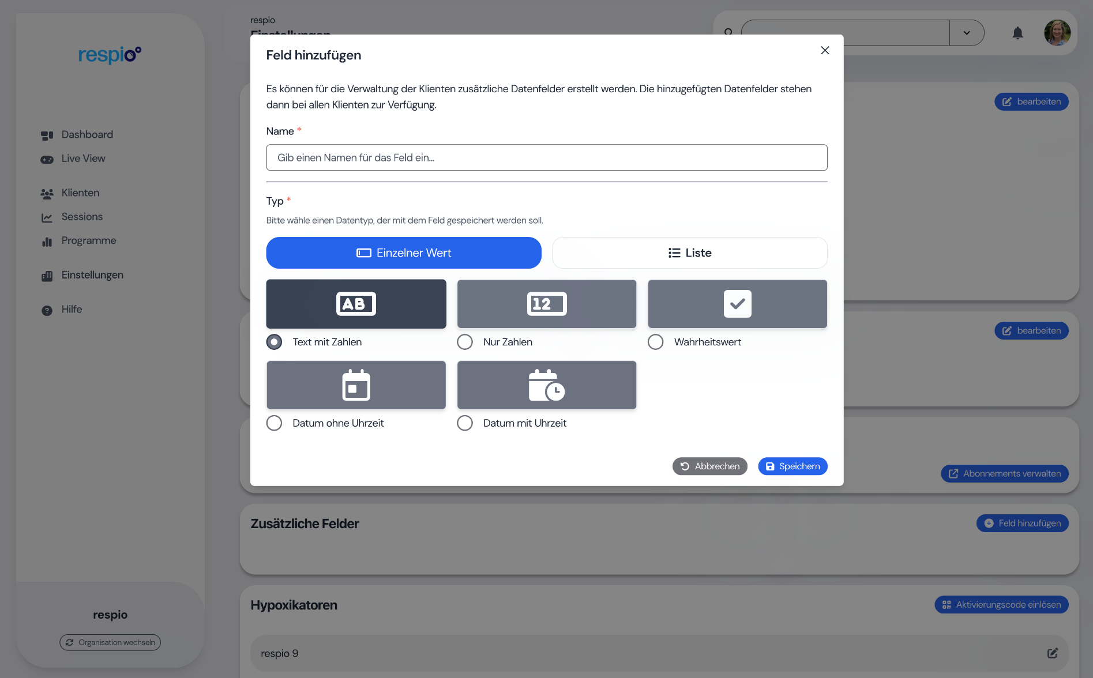This screenshot has width=1093, height=678.
Task: Choose Datum ohne Uhrzeit radio button
Action: (275, 423)
